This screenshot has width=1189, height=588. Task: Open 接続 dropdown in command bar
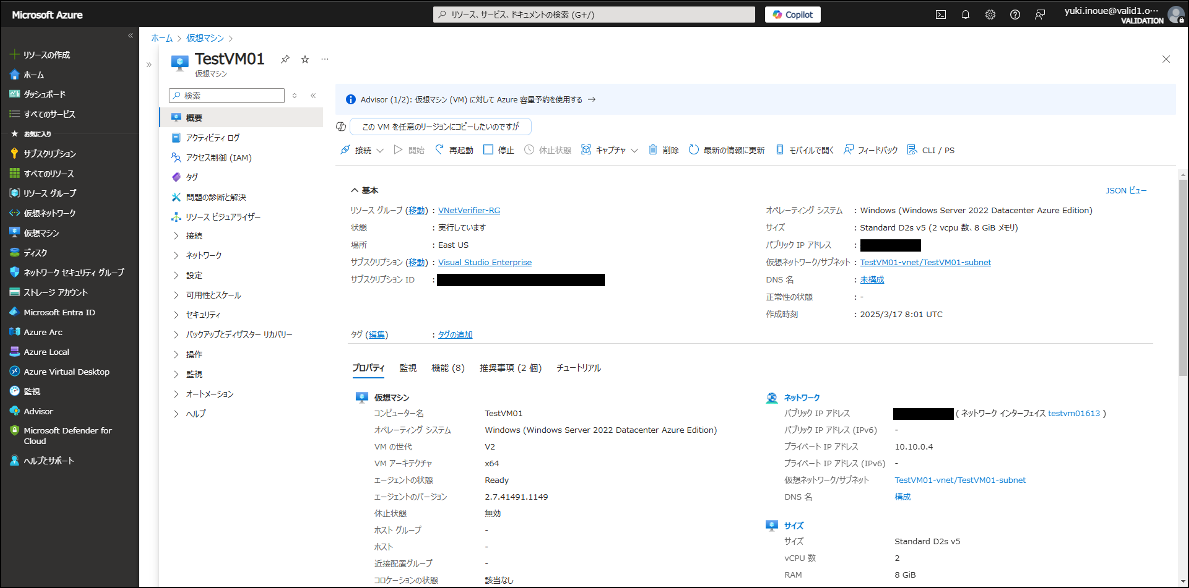362,150
